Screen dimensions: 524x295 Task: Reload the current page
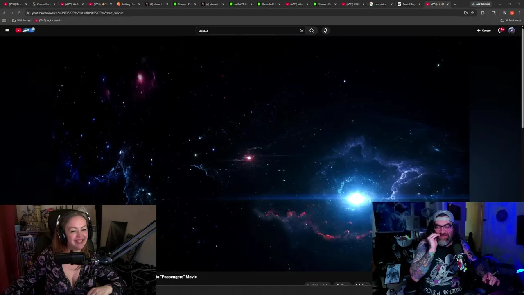pos(19,13)
